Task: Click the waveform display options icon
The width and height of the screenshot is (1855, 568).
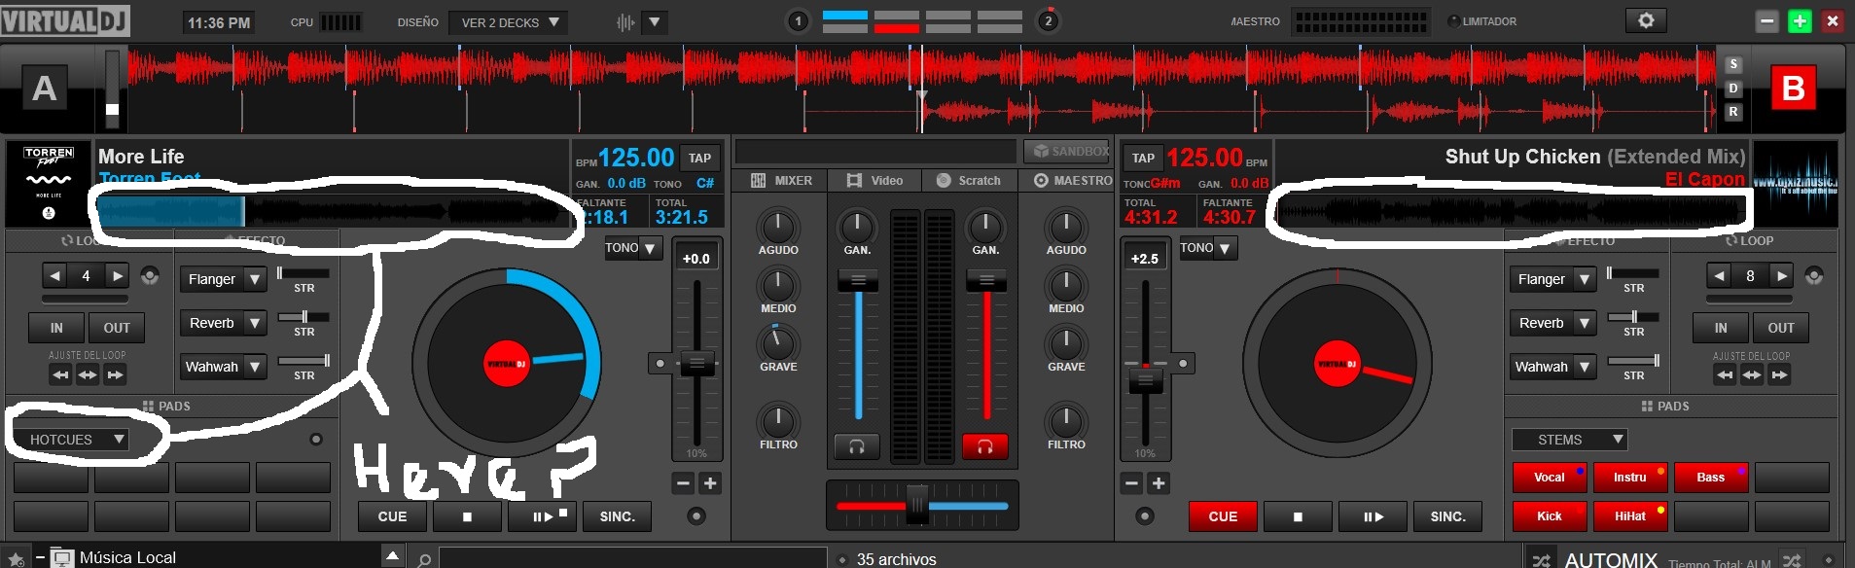Action: tap(625, 21)
